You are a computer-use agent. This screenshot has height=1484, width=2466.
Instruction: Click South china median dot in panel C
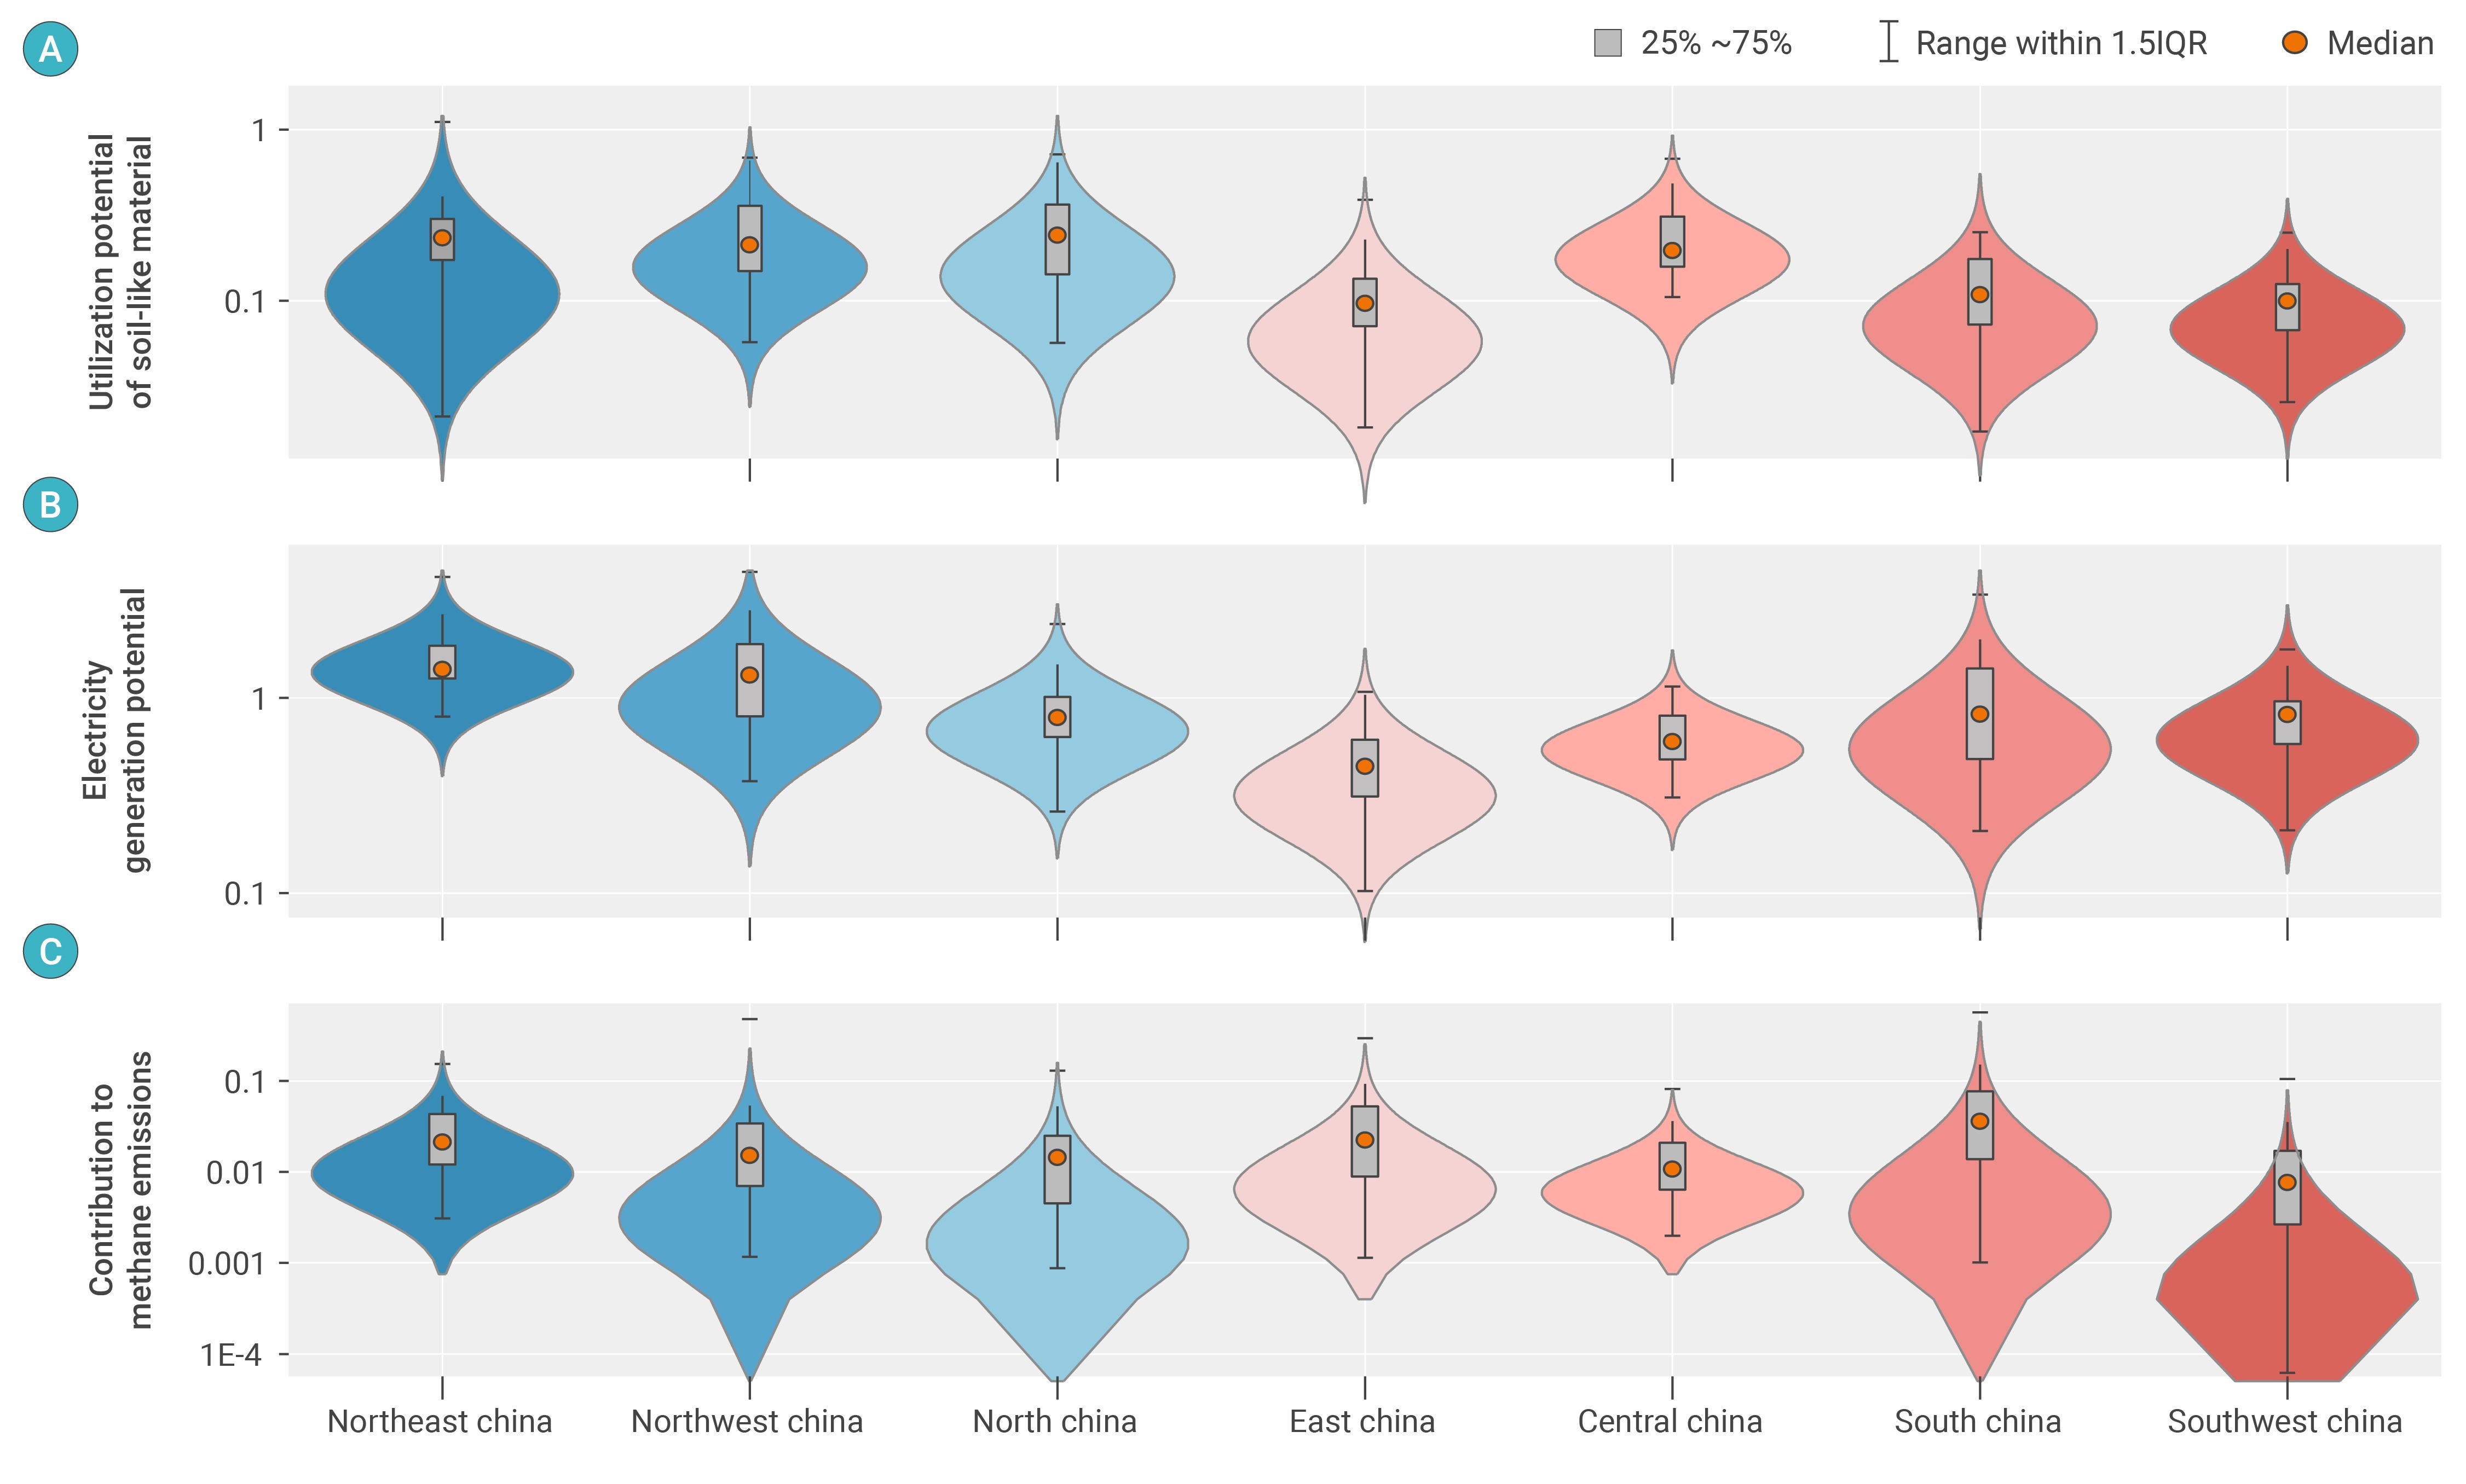click(x=1979, y=1121)
